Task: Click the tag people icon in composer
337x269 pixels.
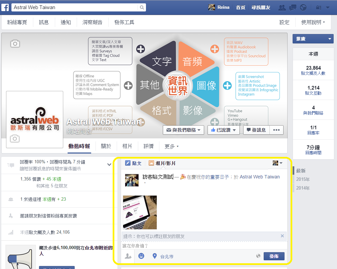Action: pos(128,256)
